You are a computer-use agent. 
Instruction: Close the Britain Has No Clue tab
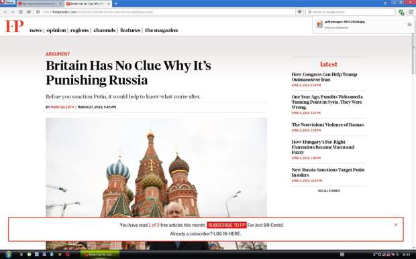click(x=108, y=4)
